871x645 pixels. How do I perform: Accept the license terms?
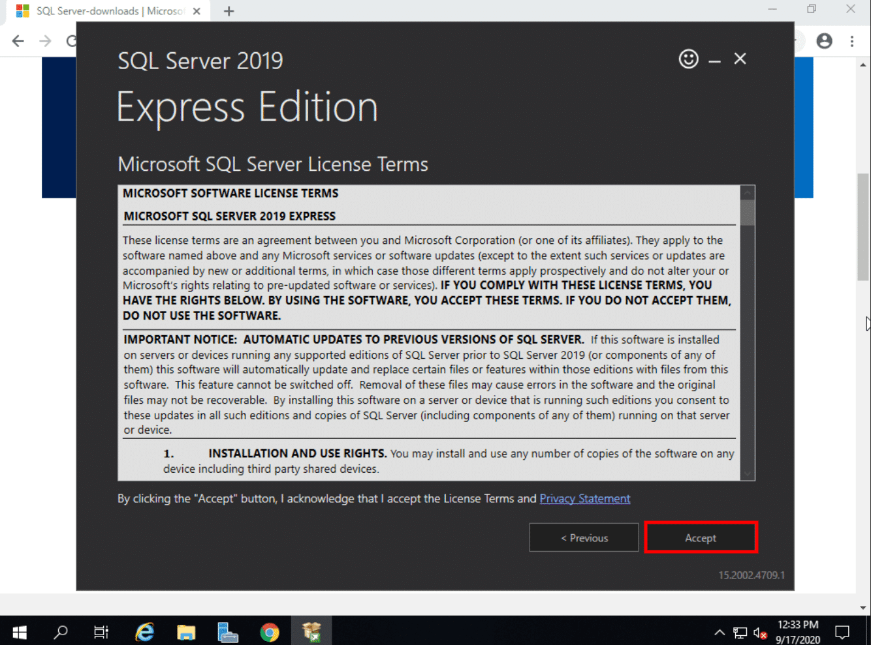pyautogui.click(x=701, y=537)
